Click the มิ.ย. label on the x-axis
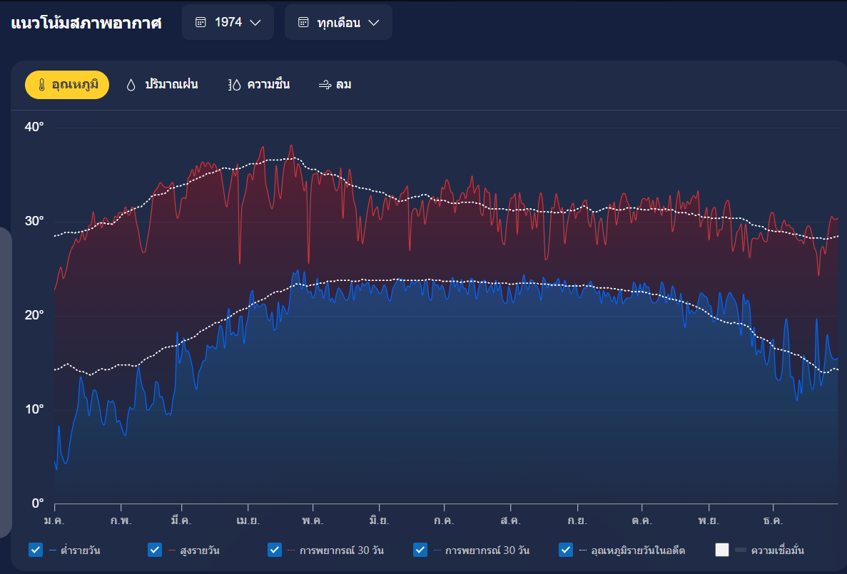Viewport: 847px width, 574px height. click(379, 521)
